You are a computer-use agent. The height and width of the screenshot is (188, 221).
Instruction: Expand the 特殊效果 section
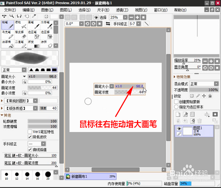click(175, 77)
